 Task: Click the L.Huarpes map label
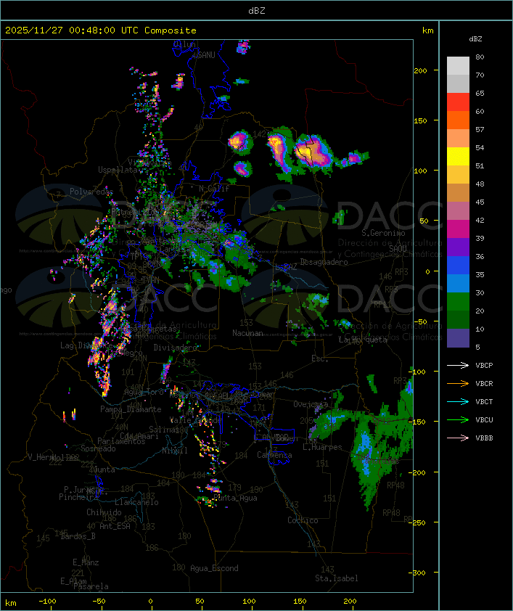pyautogui.click(x=322, y=447)
